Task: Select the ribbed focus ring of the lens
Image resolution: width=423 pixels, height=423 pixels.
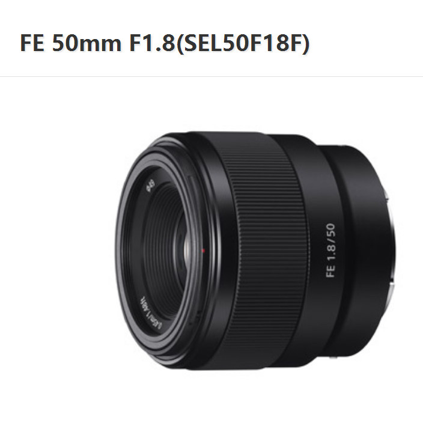Action: [x=262, y=251]
